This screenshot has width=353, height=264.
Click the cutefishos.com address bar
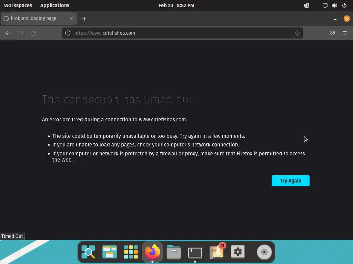[183, 33]
